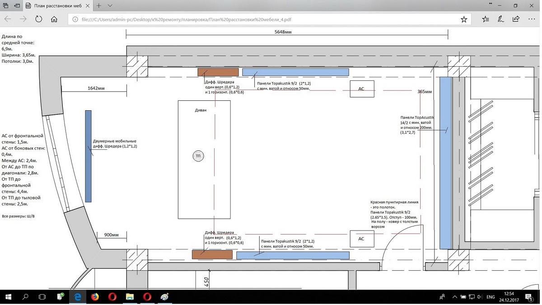Click the Share page icon
The image size is (542, 305).
click(x=516, y=19)
